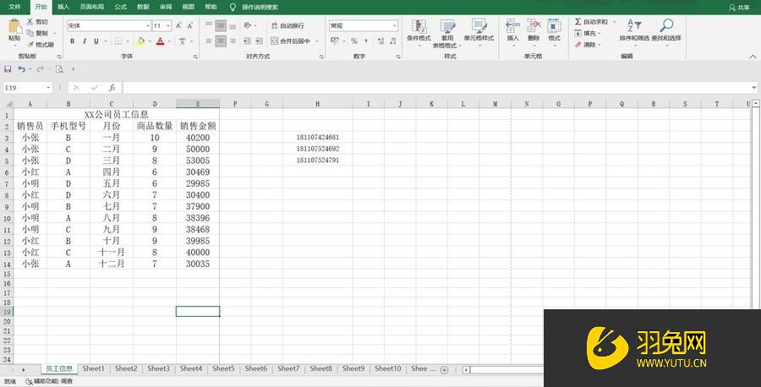Open the number format (常规) dropdown

click(x=395, y=25)
